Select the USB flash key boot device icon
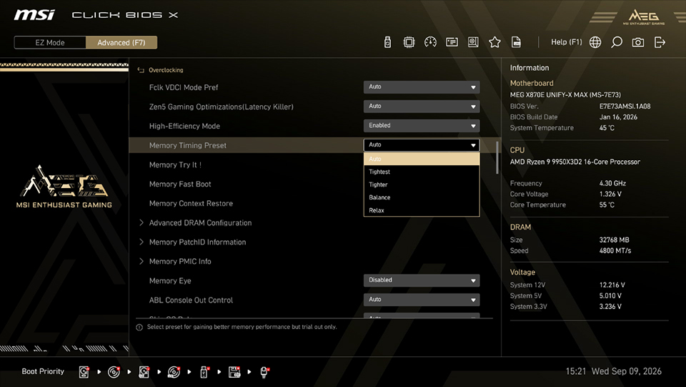The width and height of the screenshot is (686, 387). tap(204, 372)
